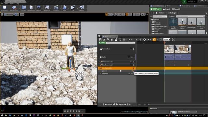
Task: Add a section to the Audio track
Action: [129, 57]
